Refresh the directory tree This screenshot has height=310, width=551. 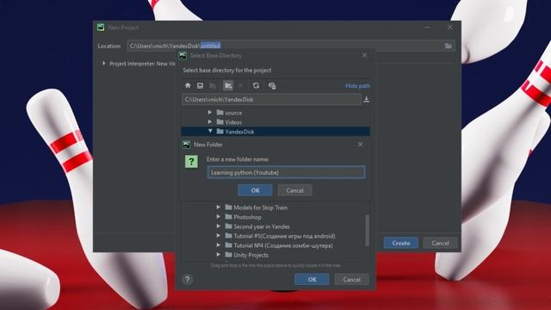click(256, 85)
